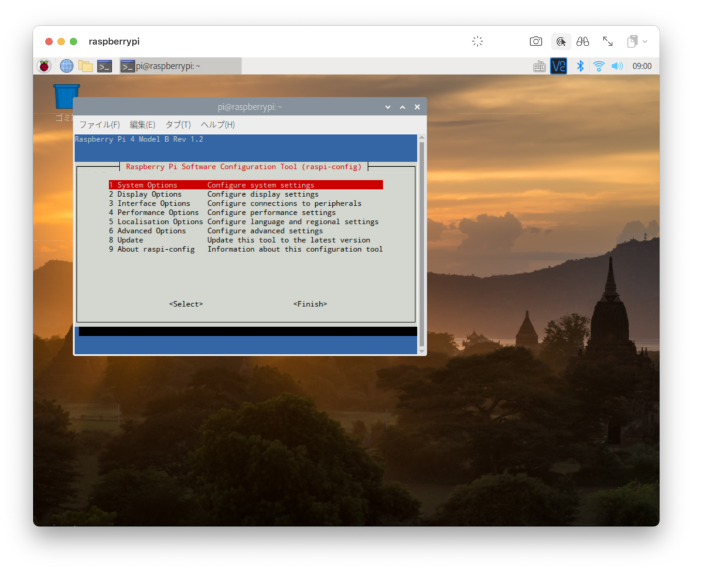Open the Bluetooth tray menu

click(580, 66)
